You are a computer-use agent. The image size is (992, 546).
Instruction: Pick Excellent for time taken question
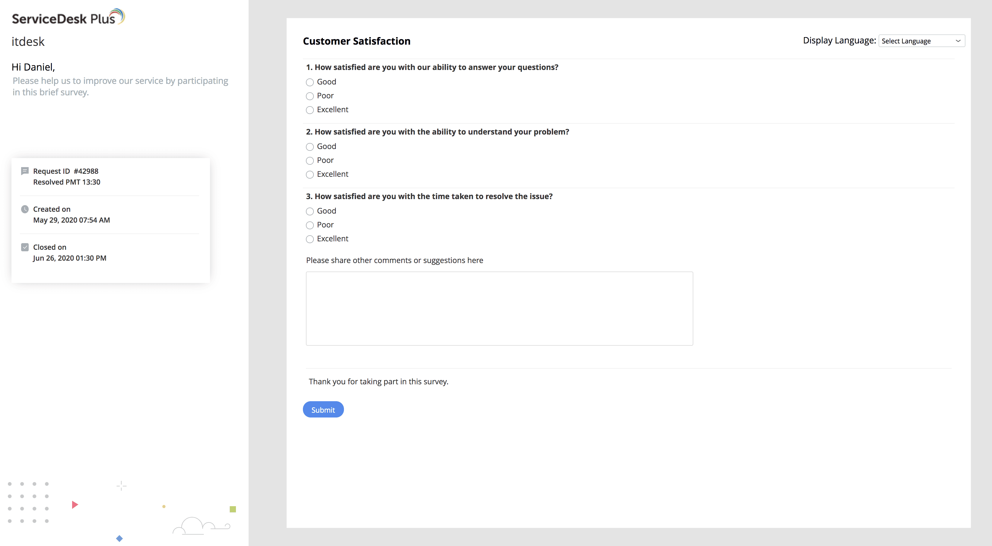coord(310,239)
